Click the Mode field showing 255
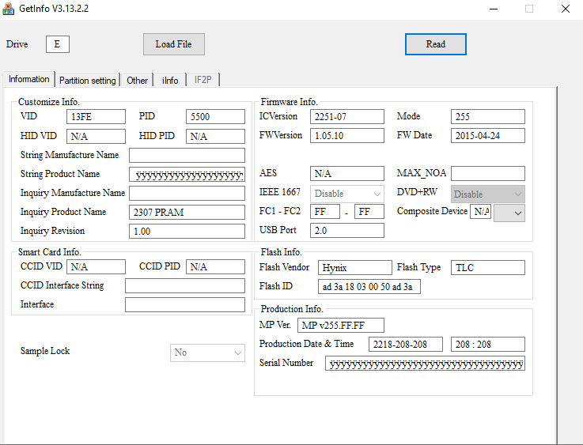This screenshot has width=583, height=445. (x=488, y=117)
